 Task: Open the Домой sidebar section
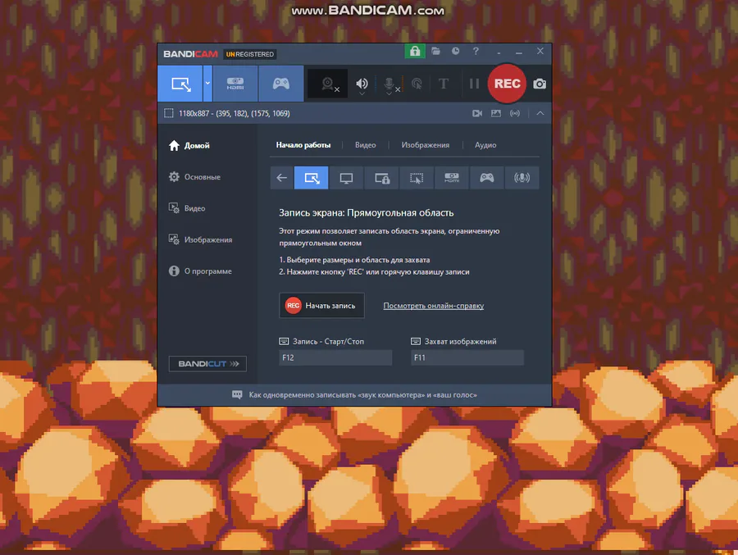(189, 145)
